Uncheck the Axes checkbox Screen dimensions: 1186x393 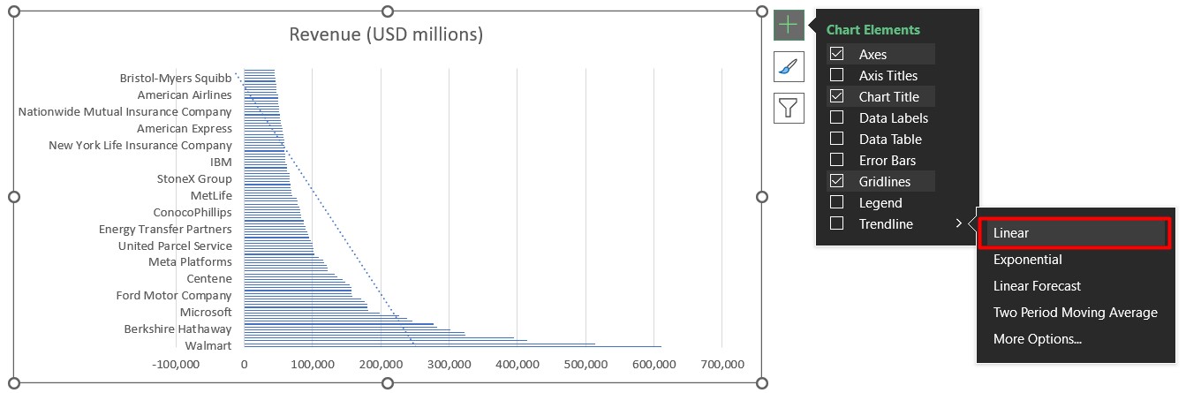click(x=836, y=54)
